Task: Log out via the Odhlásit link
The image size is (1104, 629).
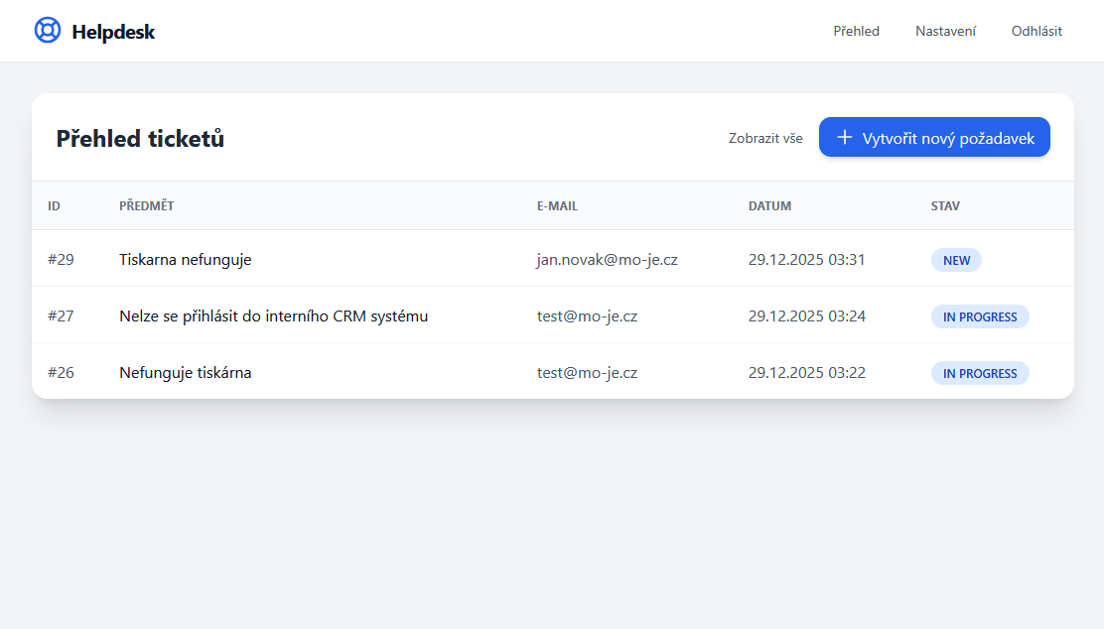Action: coord(1036,31)
